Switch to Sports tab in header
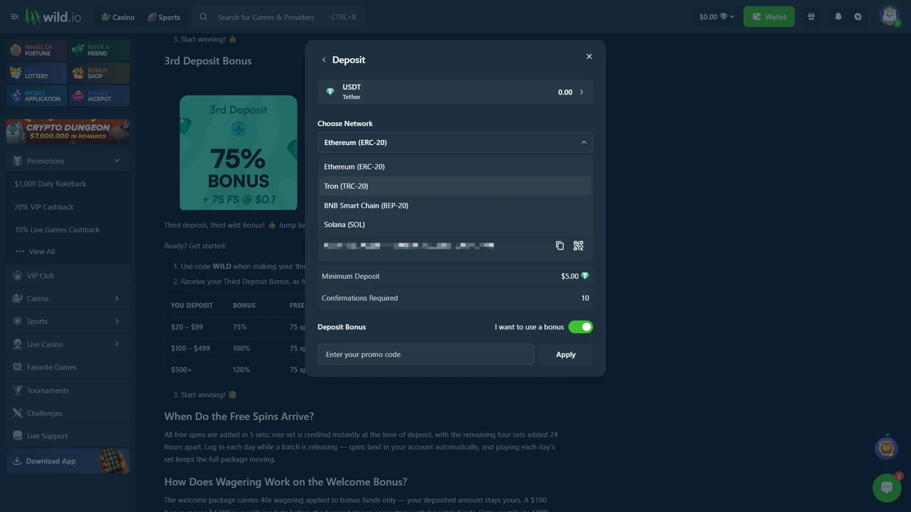This screenshot has height=512, width=911. click(x=164, y=17)
